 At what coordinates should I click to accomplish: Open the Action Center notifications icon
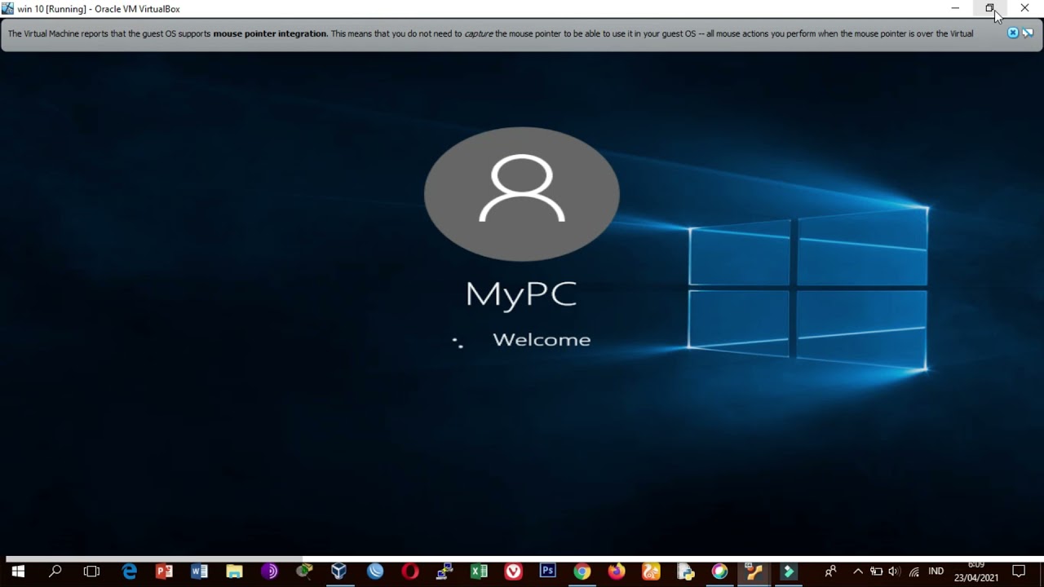tap(1019, 572)
